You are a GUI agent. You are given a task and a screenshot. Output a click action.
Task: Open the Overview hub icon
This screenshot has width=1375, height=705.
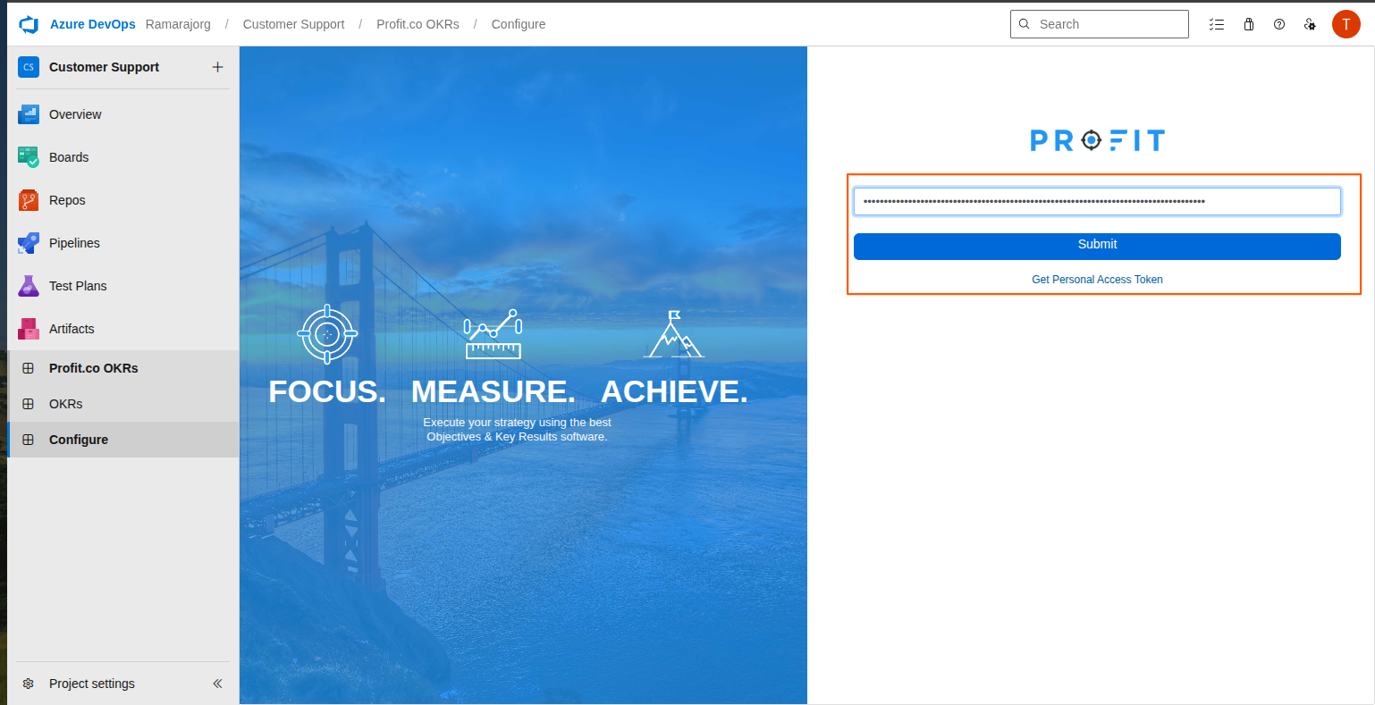point(29,114)
